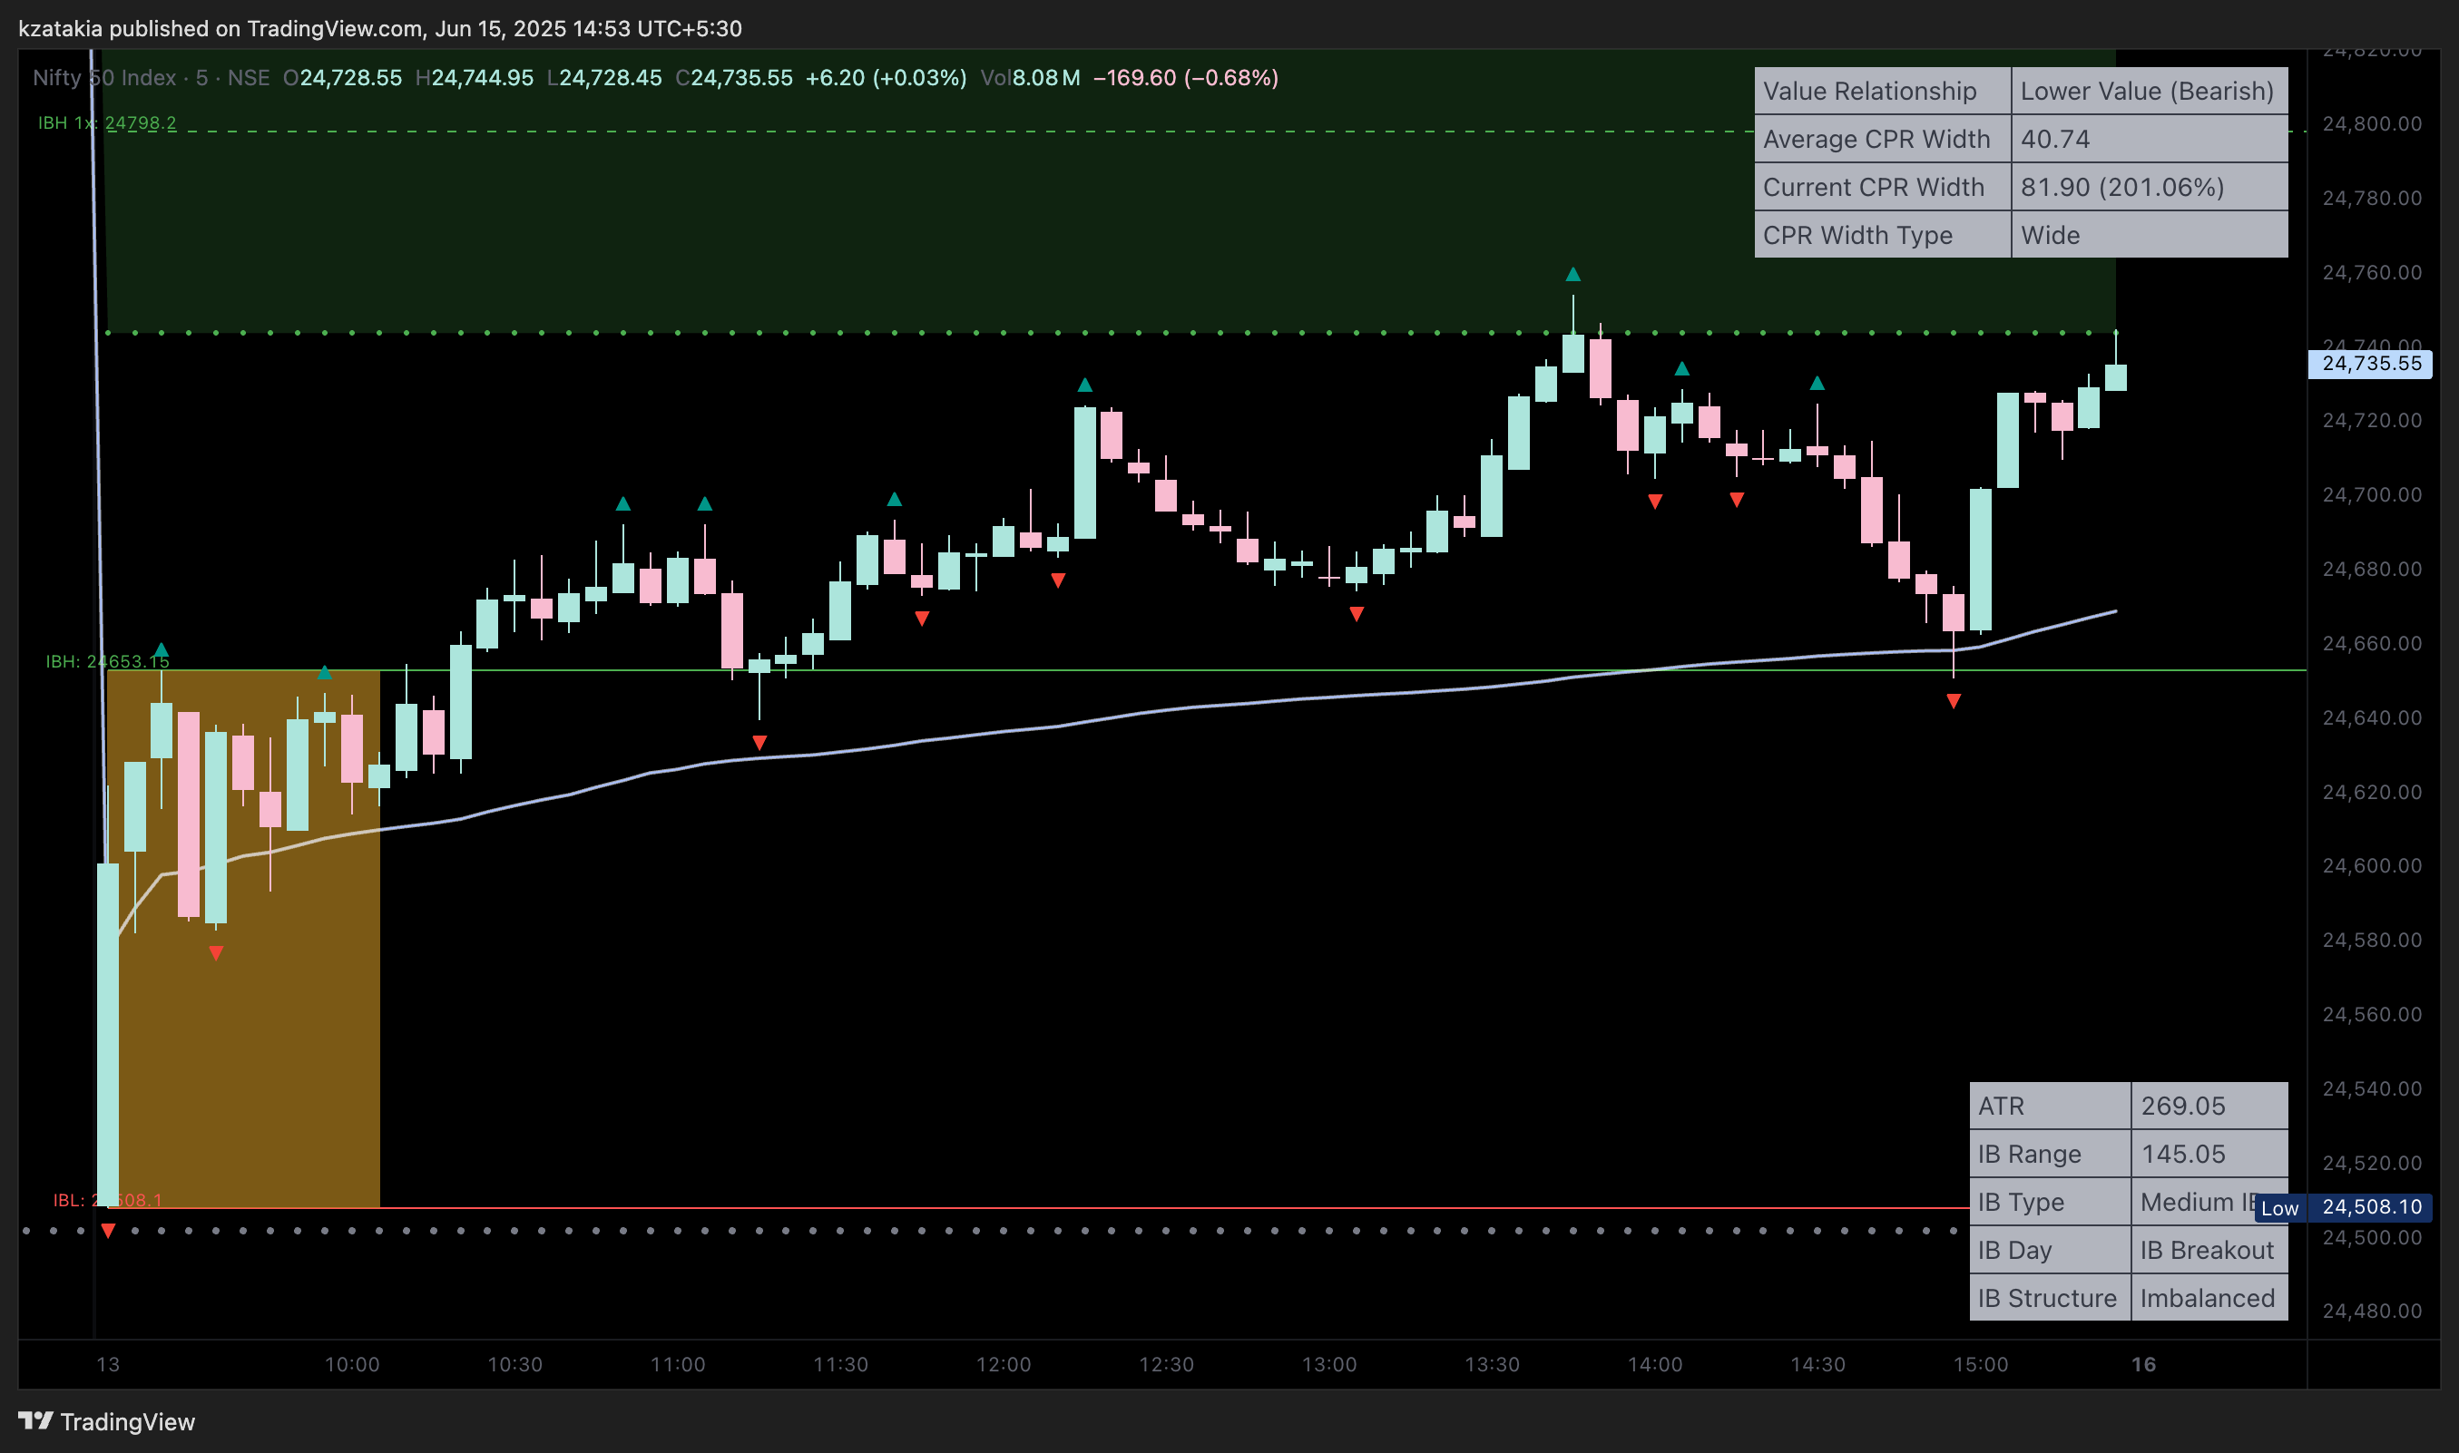This screenshot has height=1453, width=2459.
Task: Click the 269.05 ATR value
Action: coord(2209,1106)
